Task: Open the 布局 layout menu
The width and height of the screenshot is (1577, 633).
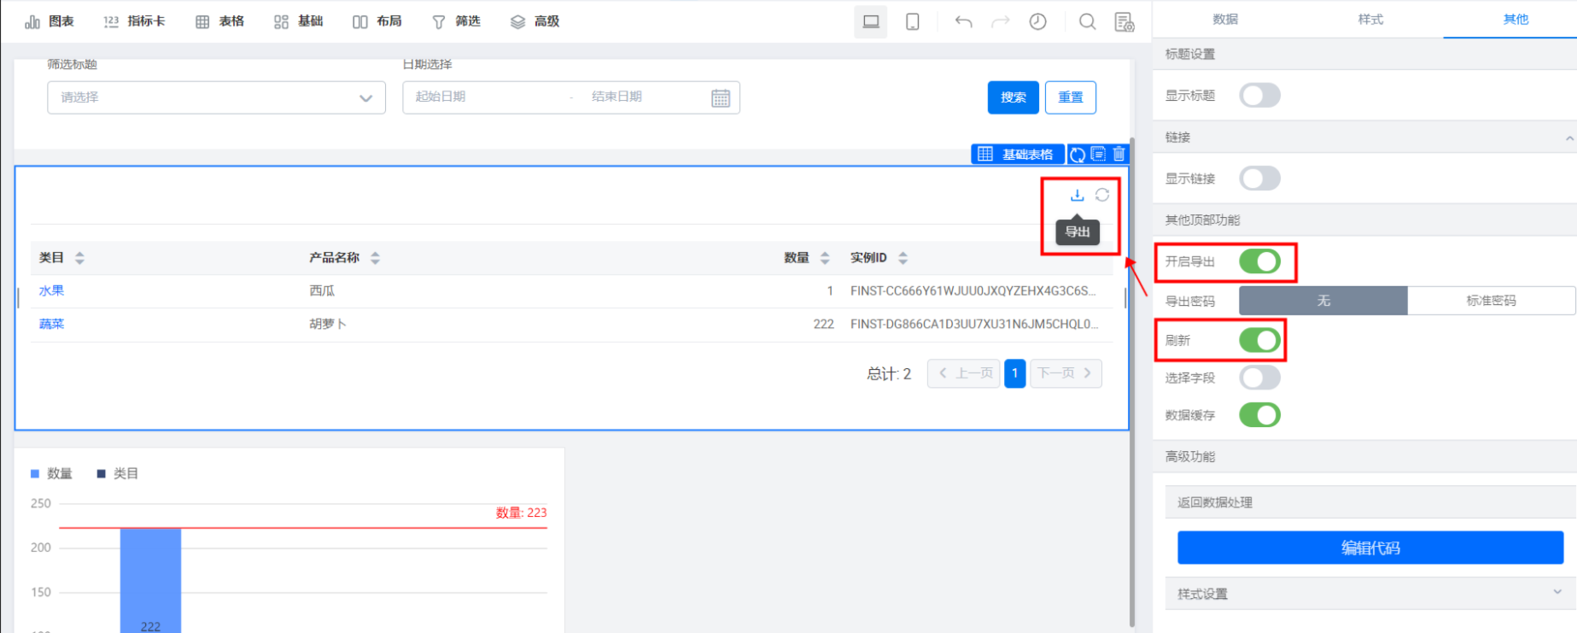Action: click(377, 21)
